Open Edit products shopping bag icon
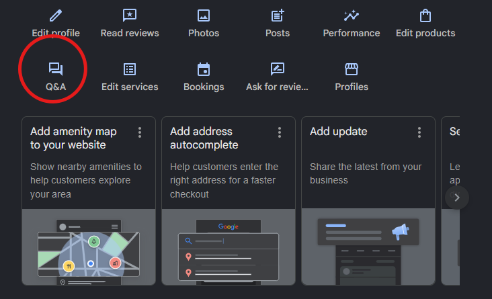 [x=425, y=15]
